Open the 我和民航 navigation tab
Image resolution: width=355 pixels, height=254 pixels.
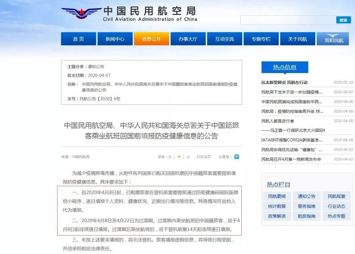(333, 39)
